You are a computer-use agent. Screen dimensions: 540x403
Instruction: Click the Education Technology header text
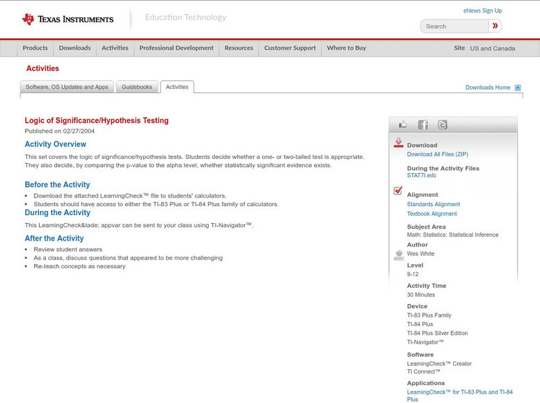pyautogui.click(x=185, y=18)
